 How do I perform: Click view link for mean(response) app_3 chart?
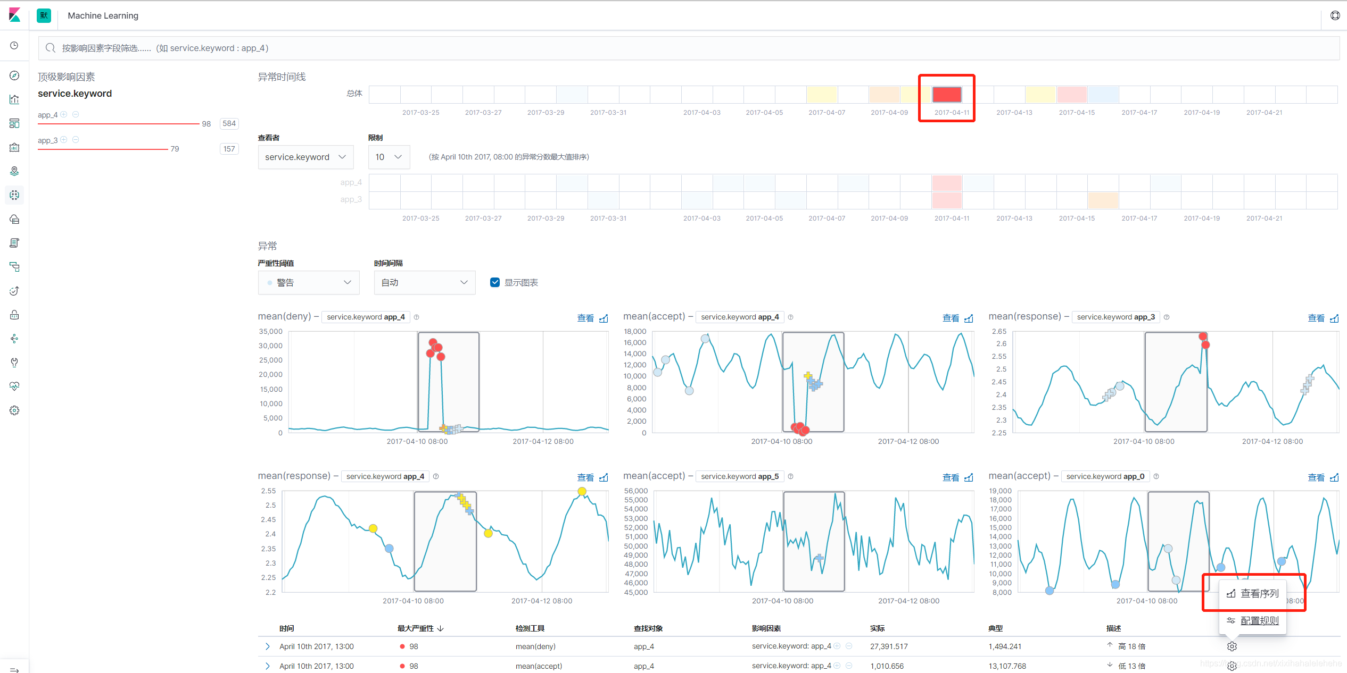[1316, 318]
